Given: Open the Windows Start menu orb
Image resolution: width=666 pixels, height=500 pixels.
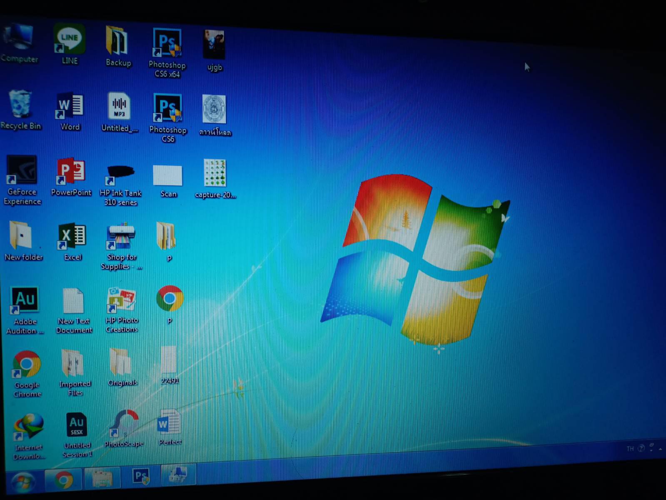Looking at the screenshot, I should coord(23,482).
